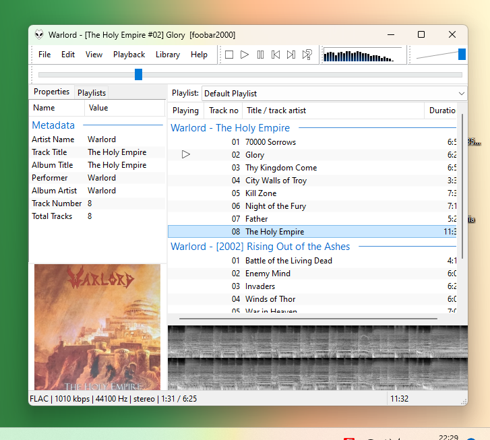Screen dimensions: 490x440
Task: Click the Total Tracks property row
Action: pyautogui.click(x=97, y=216)
